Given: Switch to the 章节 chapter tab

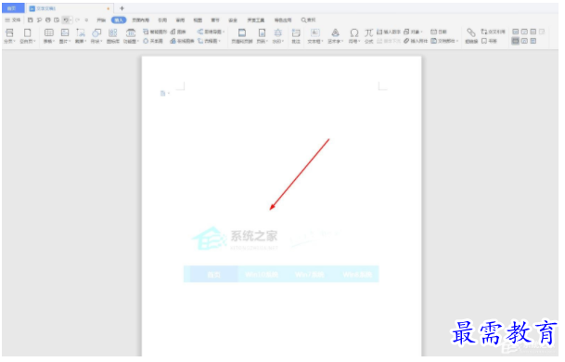Looking at the screenshot, I should (215, 20).
